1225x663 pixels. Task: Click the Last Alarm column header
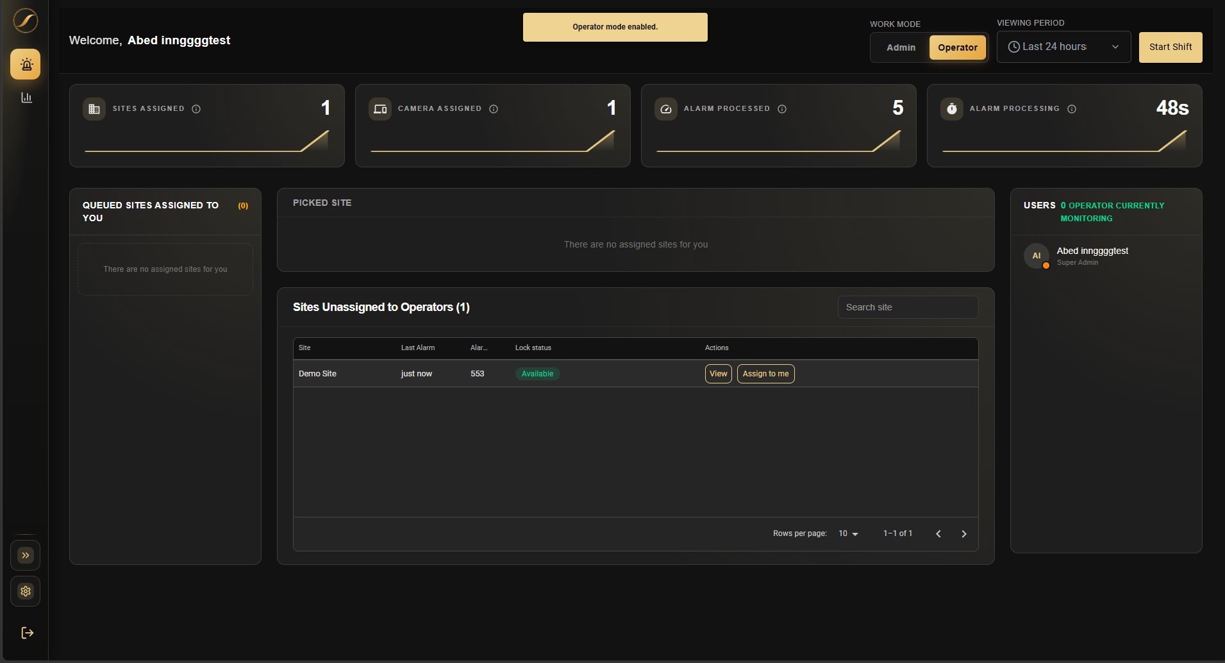[x=418, y=348]
